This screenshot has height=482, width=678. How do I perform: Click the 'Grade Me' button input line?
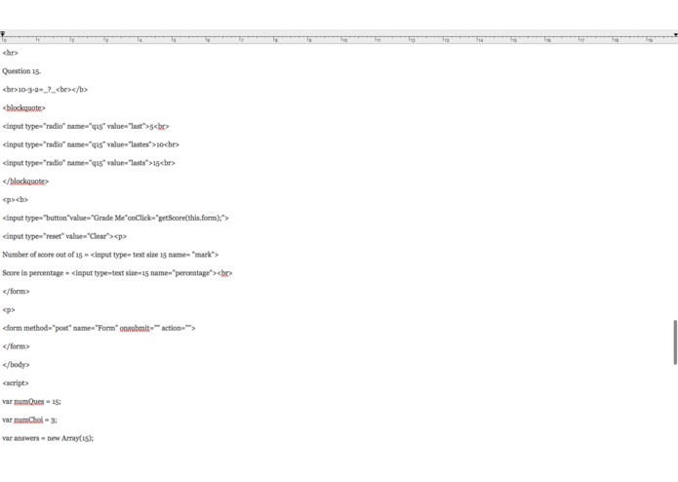click(115, 218)
